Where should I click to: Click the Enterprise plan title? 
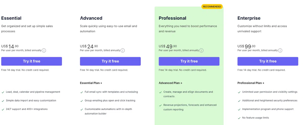pyautogui.click(x=249, y=18)
